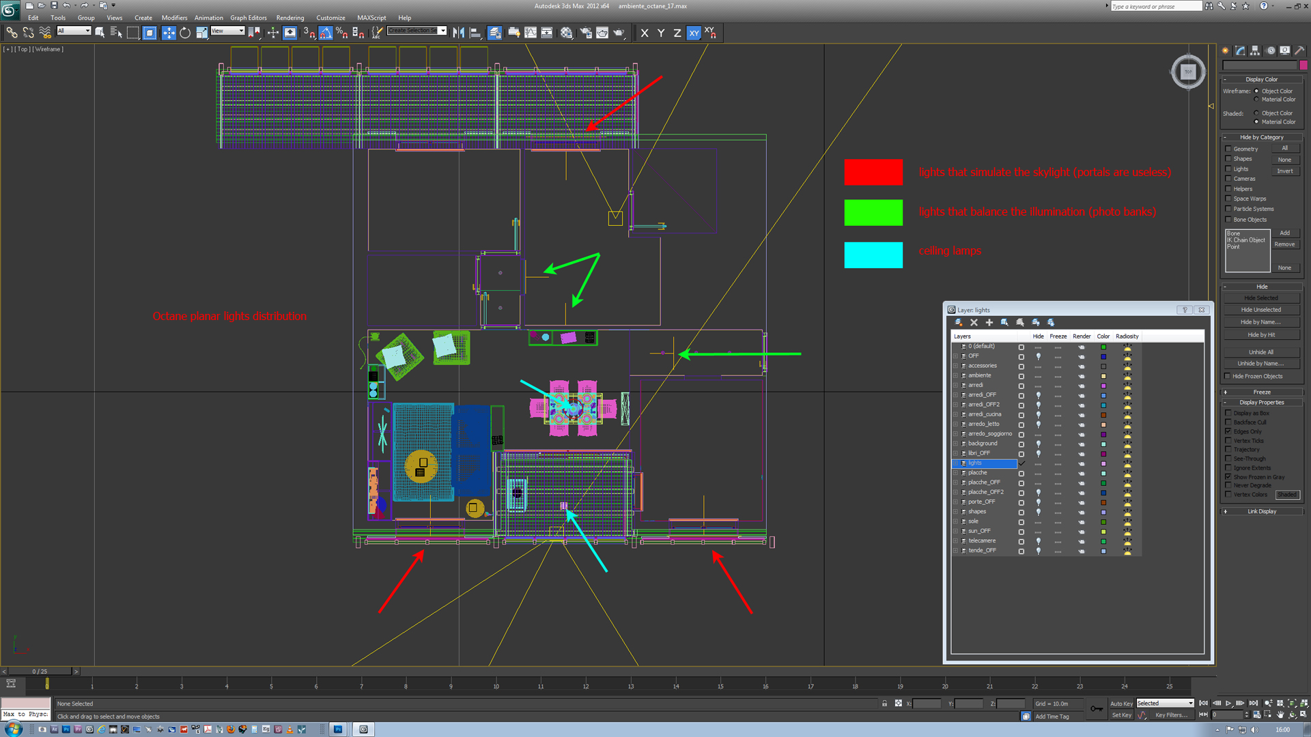
Task: Expand the arredi layer tree node
Action: pyautogui.click(x=956, y=385)
